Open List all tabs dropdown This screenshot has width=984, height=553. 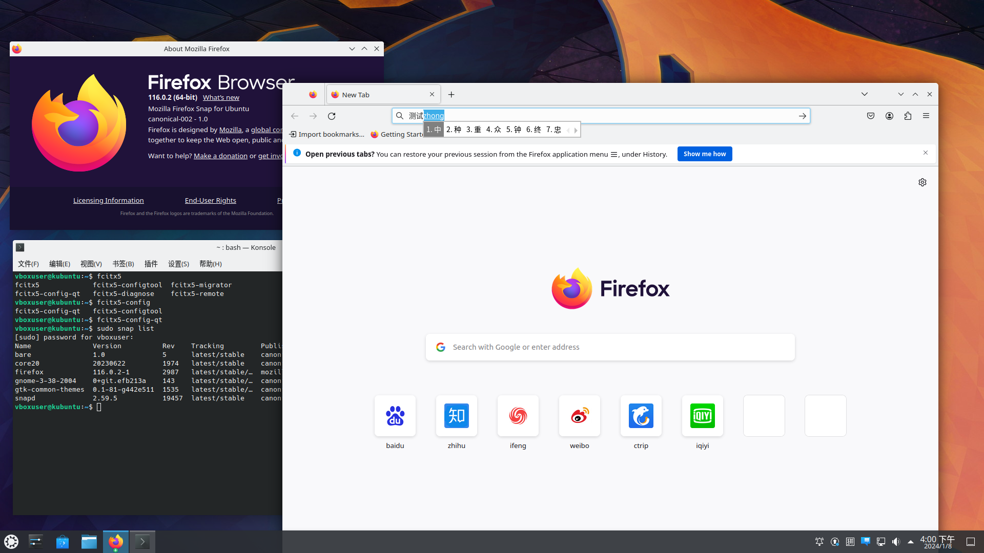pos(865,94)
